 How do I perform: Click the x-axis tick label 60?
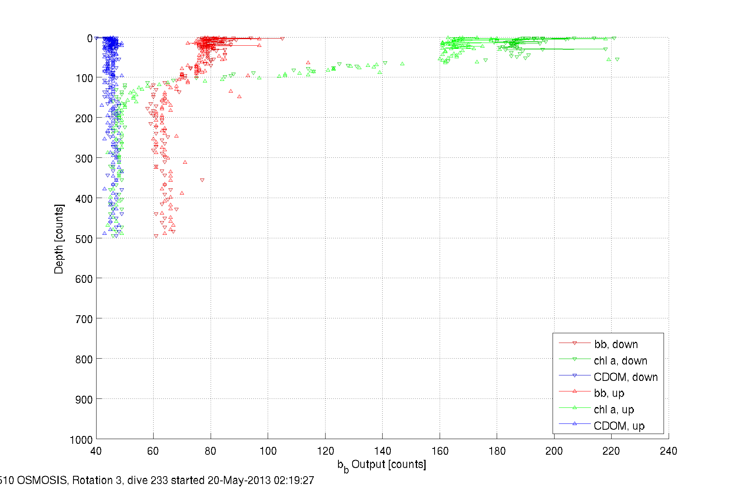click(153, 451)
